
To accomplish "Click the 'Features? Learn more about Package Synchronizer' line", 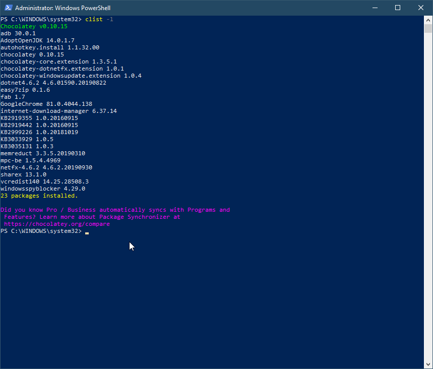I will coord(92,217).
